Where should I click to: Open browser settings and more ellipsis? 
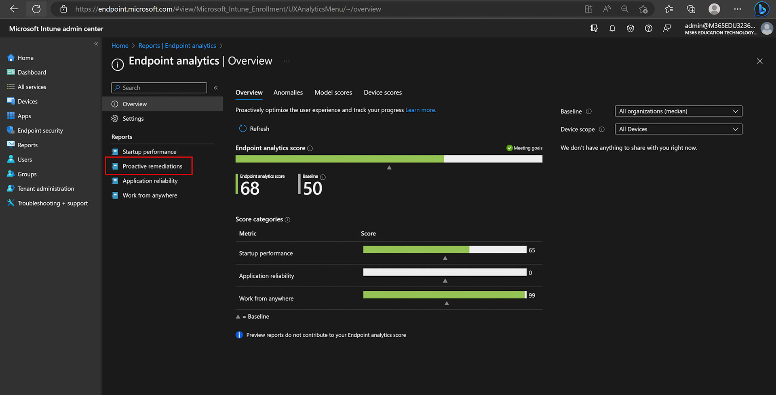[738, 9]
